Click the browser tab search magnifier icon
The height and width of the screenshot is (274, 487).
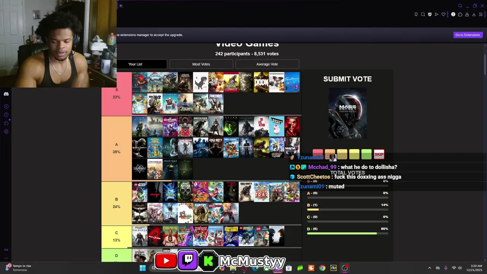tap(460, 6)
